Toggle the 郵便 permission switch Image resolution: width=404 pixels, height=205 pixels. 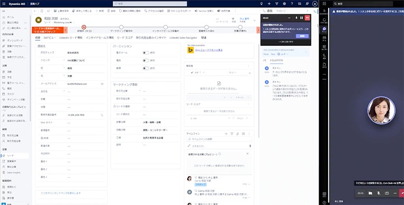[x=146, y=68]
